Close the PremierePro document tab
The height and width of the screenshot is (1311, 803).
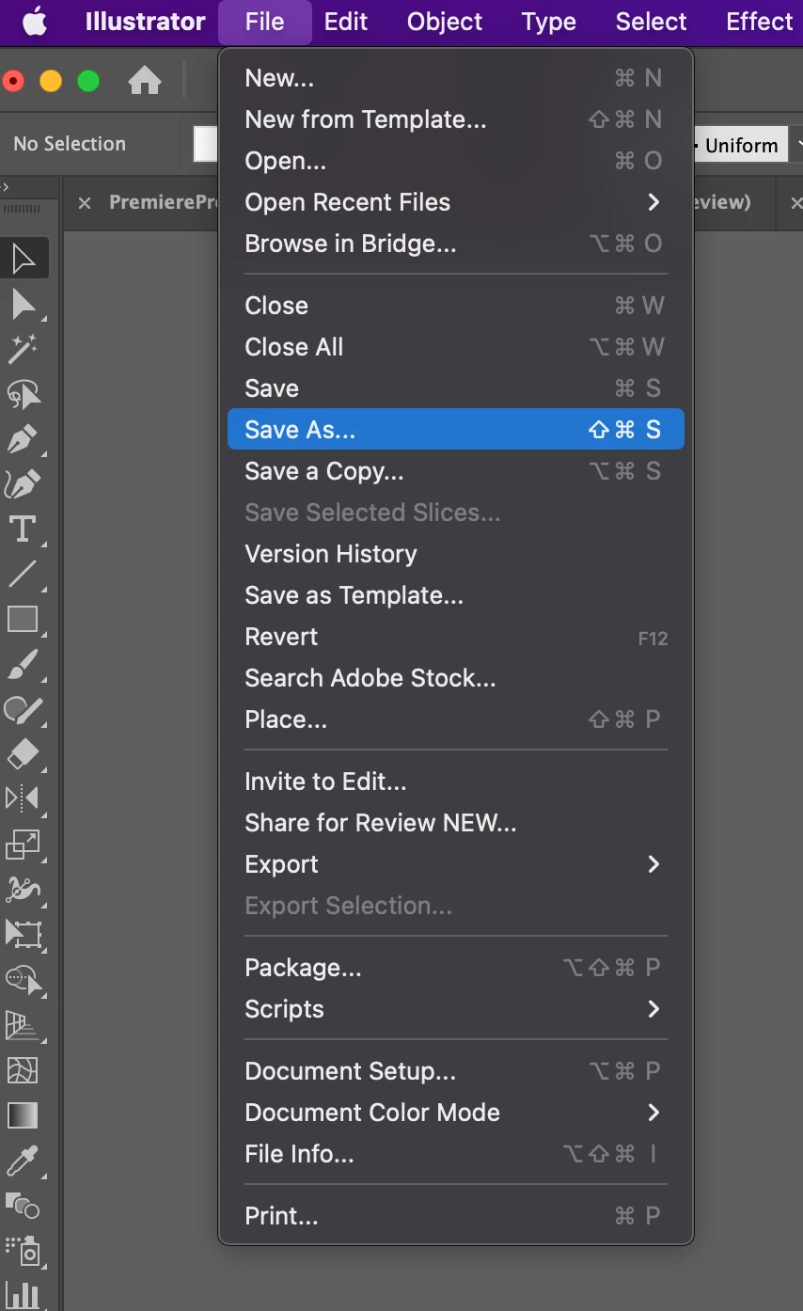(x=85, y=203)
